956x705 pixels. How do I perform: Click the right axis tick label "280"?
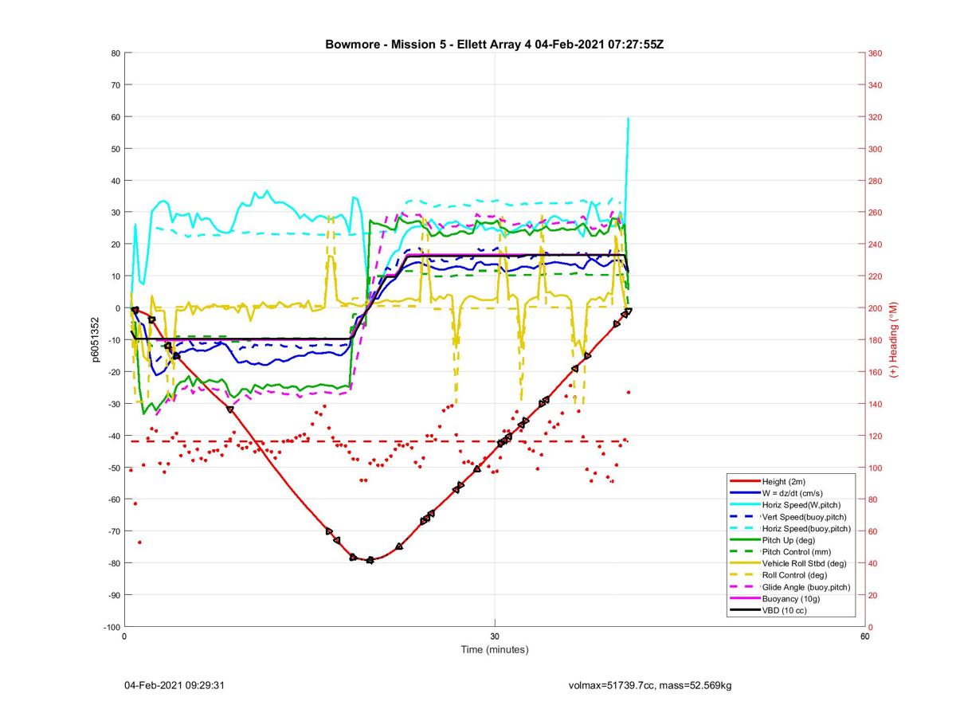875,181
